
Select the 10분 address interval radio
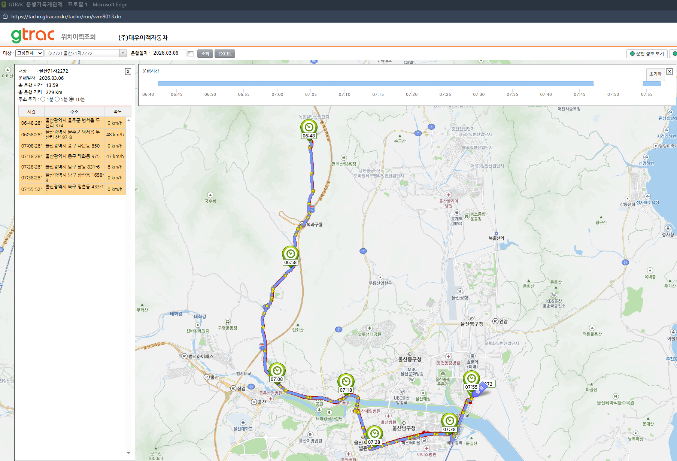72,99
